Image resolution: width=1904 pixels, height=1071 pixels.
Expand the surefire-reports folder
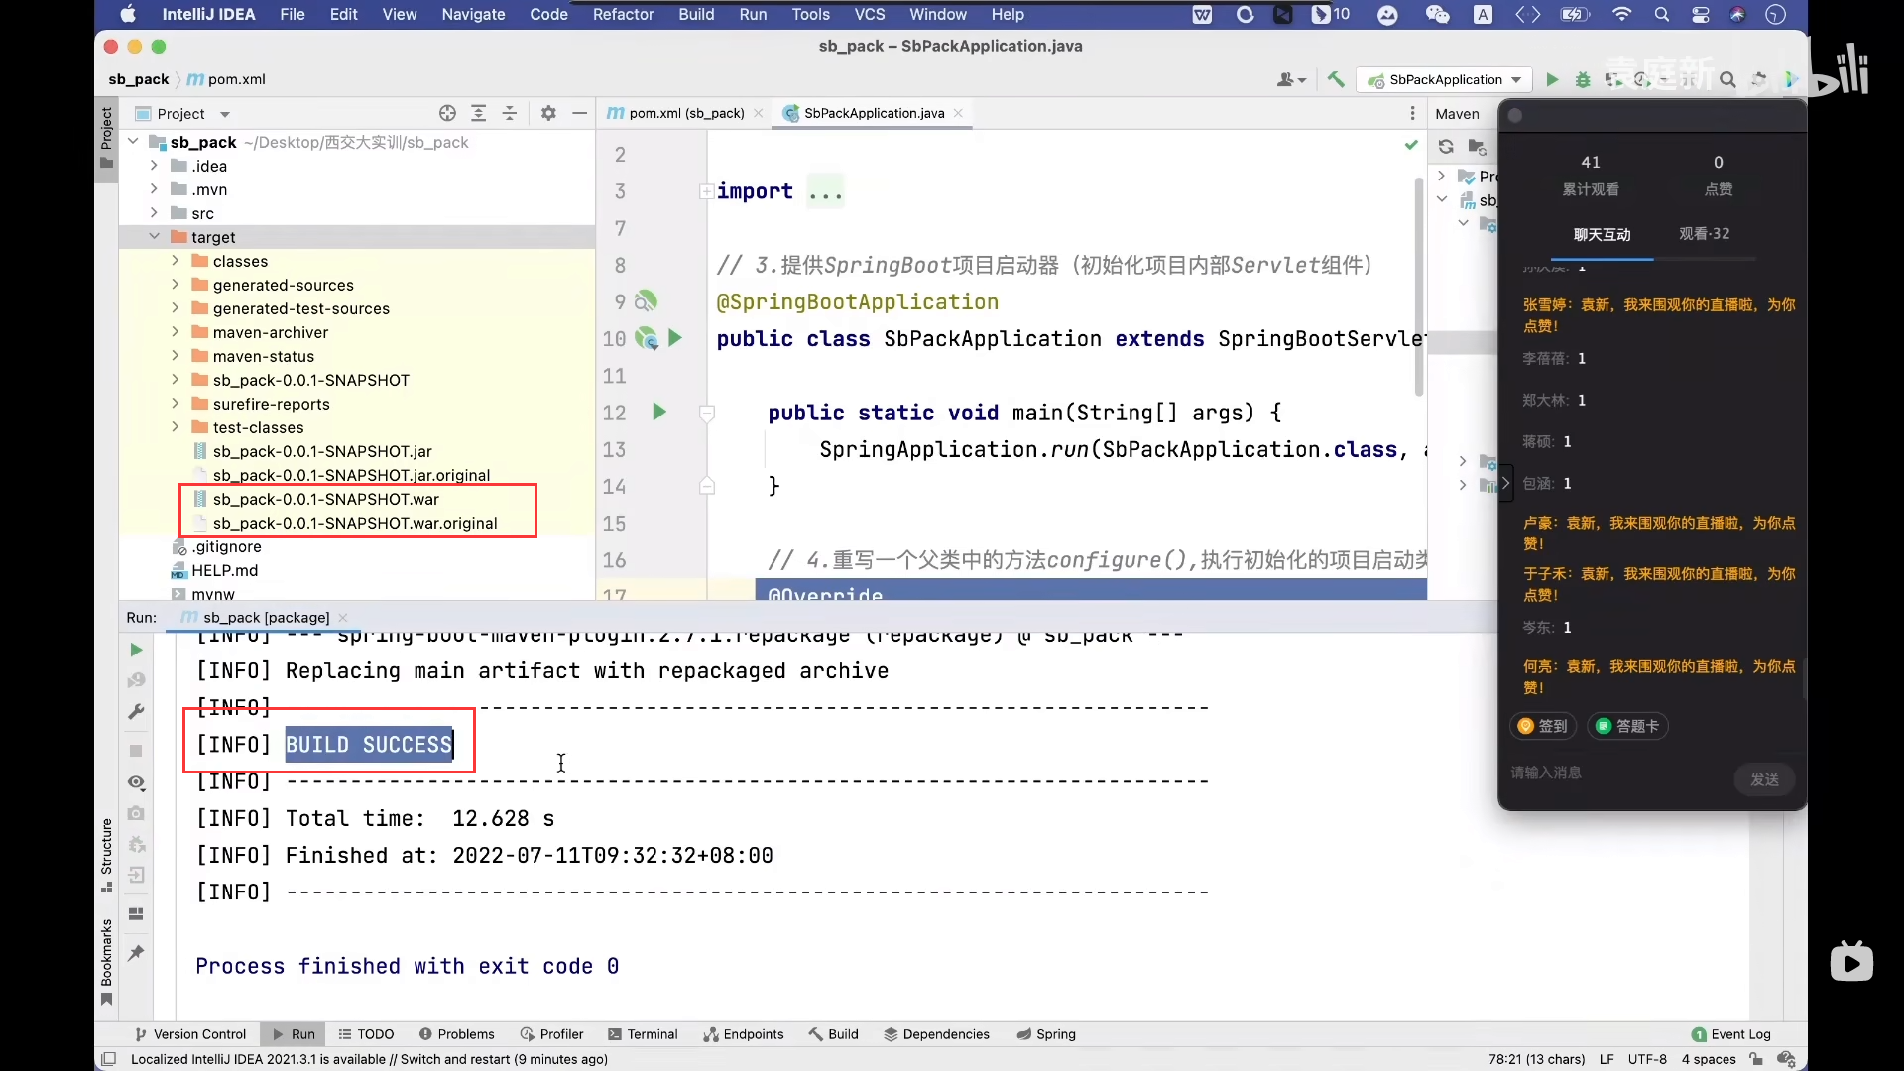coord(176,404)
